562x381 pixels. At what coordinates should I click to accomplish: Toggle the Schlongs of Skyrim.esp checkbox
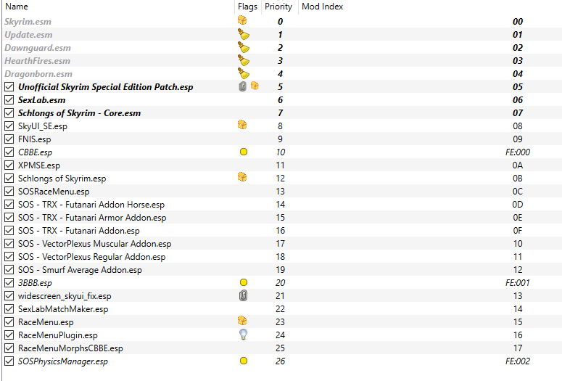coord(9,179)
